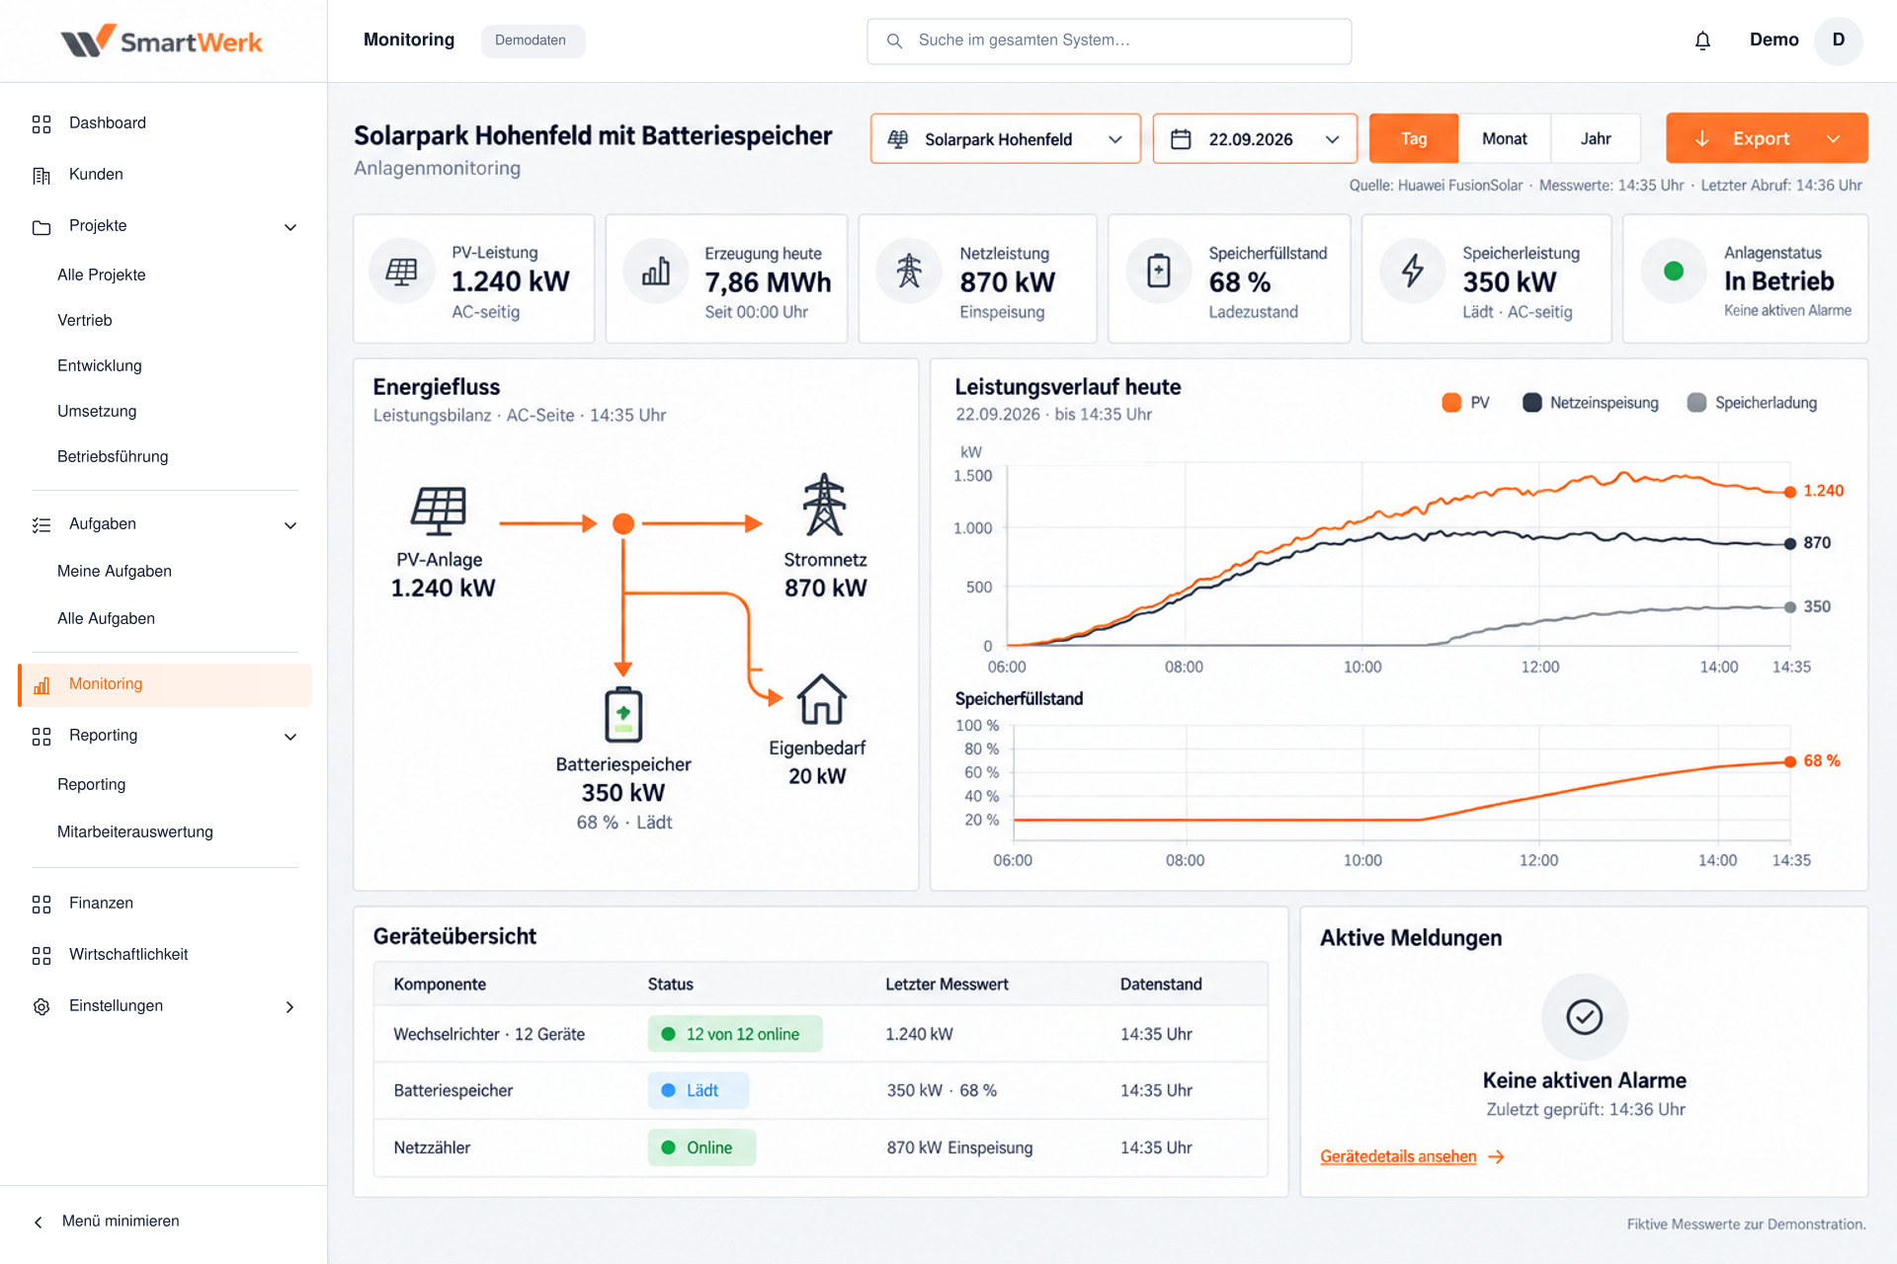Expand the Einstellungen sidebar entry
This screenshot has height=1264, width=1897.
[289, 1007]
